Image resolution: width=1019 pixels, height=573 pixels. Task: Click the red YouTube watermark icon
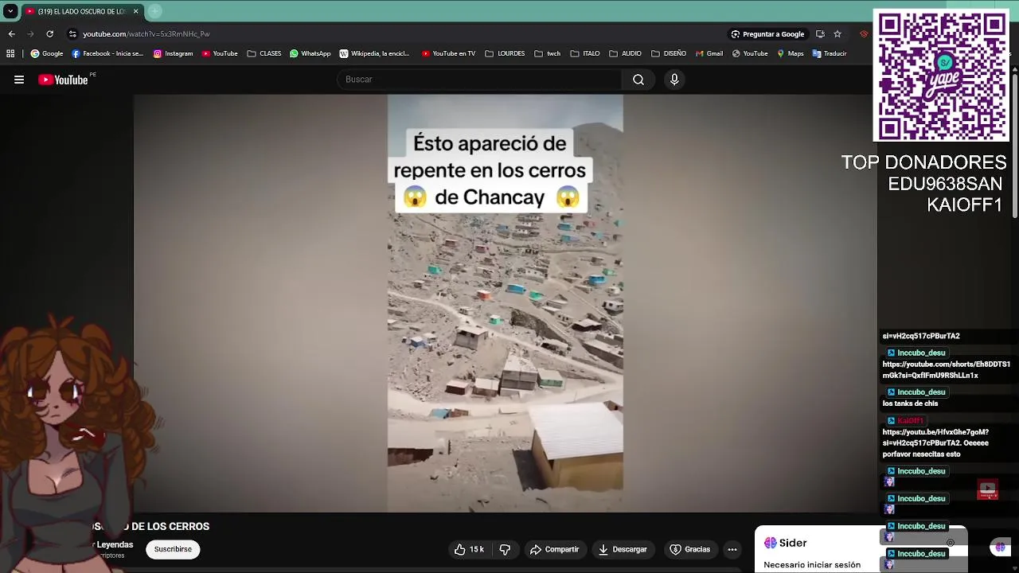[988, 489]
